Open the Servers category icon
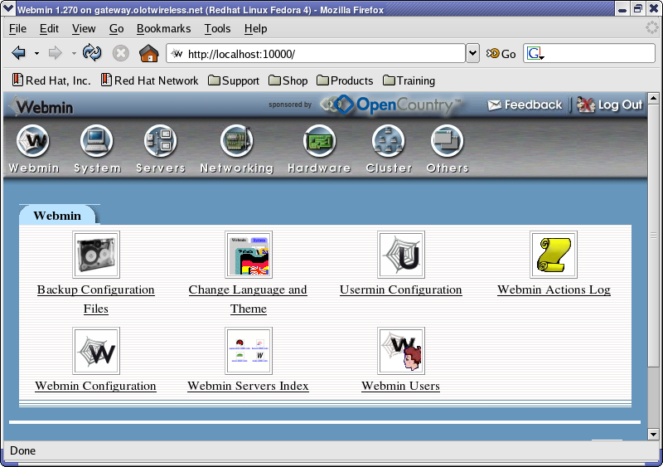The height and width of the screenshot is (467, 663). coord(161,140)
